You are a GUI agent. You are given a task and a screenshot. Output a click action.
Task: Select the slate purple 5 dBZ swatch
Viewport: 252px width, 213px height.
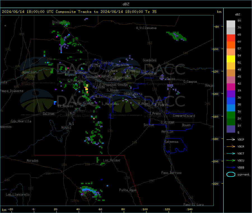point(231,129)
